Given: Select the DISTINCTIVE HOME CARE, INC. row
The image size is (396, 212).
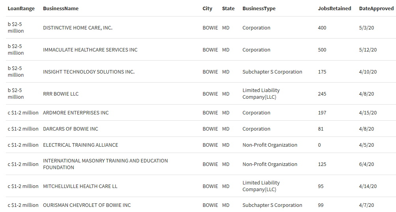Looking at the screenshot, I should [x=78, y=28].
